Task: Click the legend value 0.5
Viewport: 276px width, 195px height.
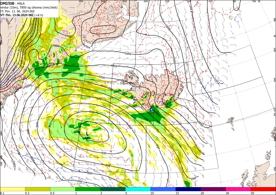Action: 52,193
